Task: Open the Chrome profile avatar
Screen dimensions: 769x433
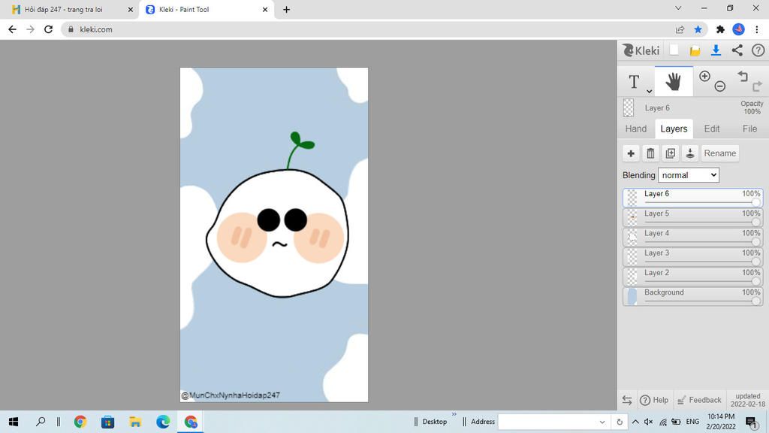Action: (x=739, y=29)
